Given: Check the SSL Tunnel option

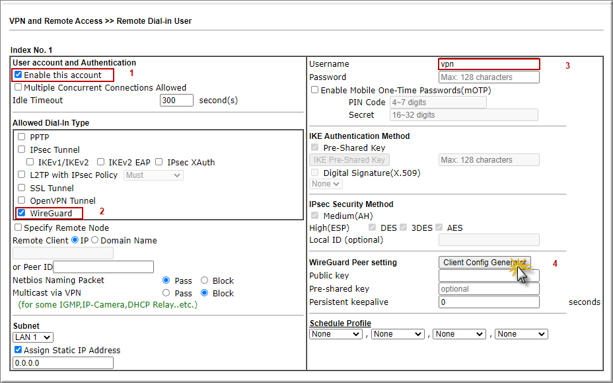Looking at the screenshot, I should coord(22,188).
